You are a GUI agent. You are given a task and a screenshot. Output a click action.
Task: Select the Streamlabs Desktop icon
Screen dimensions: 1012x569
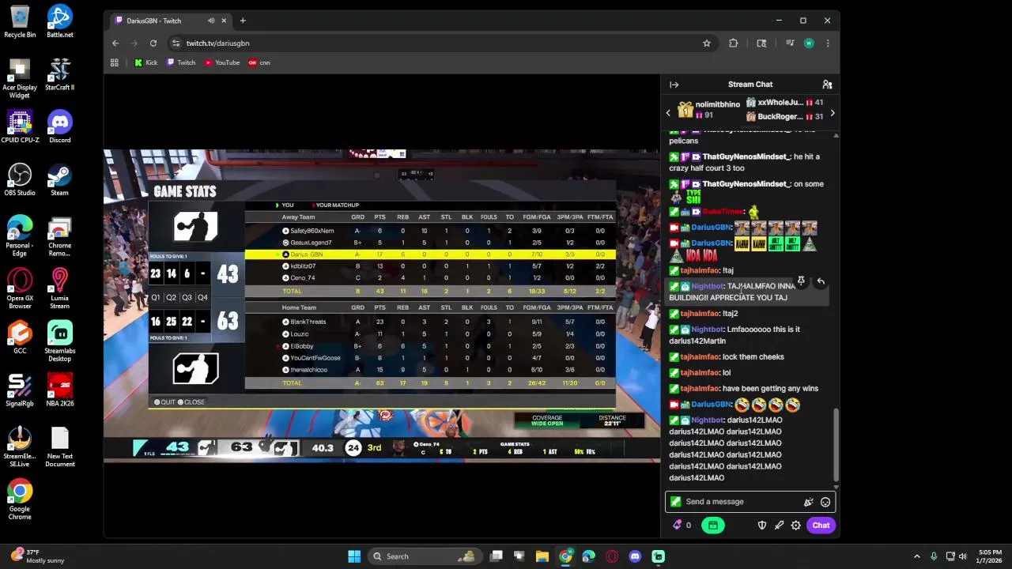(x=59, y=341)
